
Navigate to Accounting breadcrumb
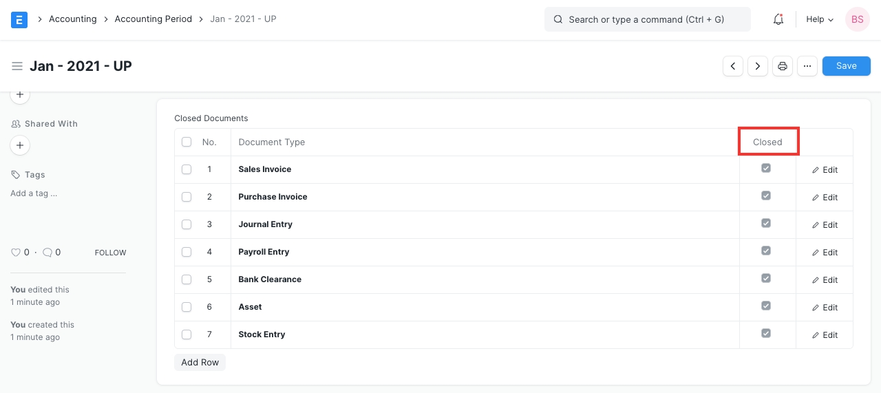[x=72, y=19]
